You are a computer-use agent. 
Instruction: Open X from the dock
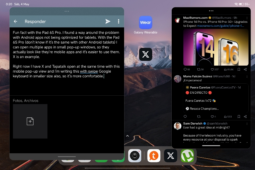[x=170, y=156]
